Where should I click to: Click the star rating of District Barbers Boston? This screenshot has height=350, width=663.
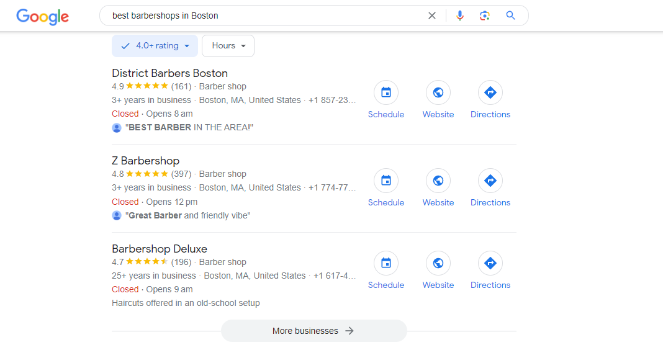[x=147, y=86]
